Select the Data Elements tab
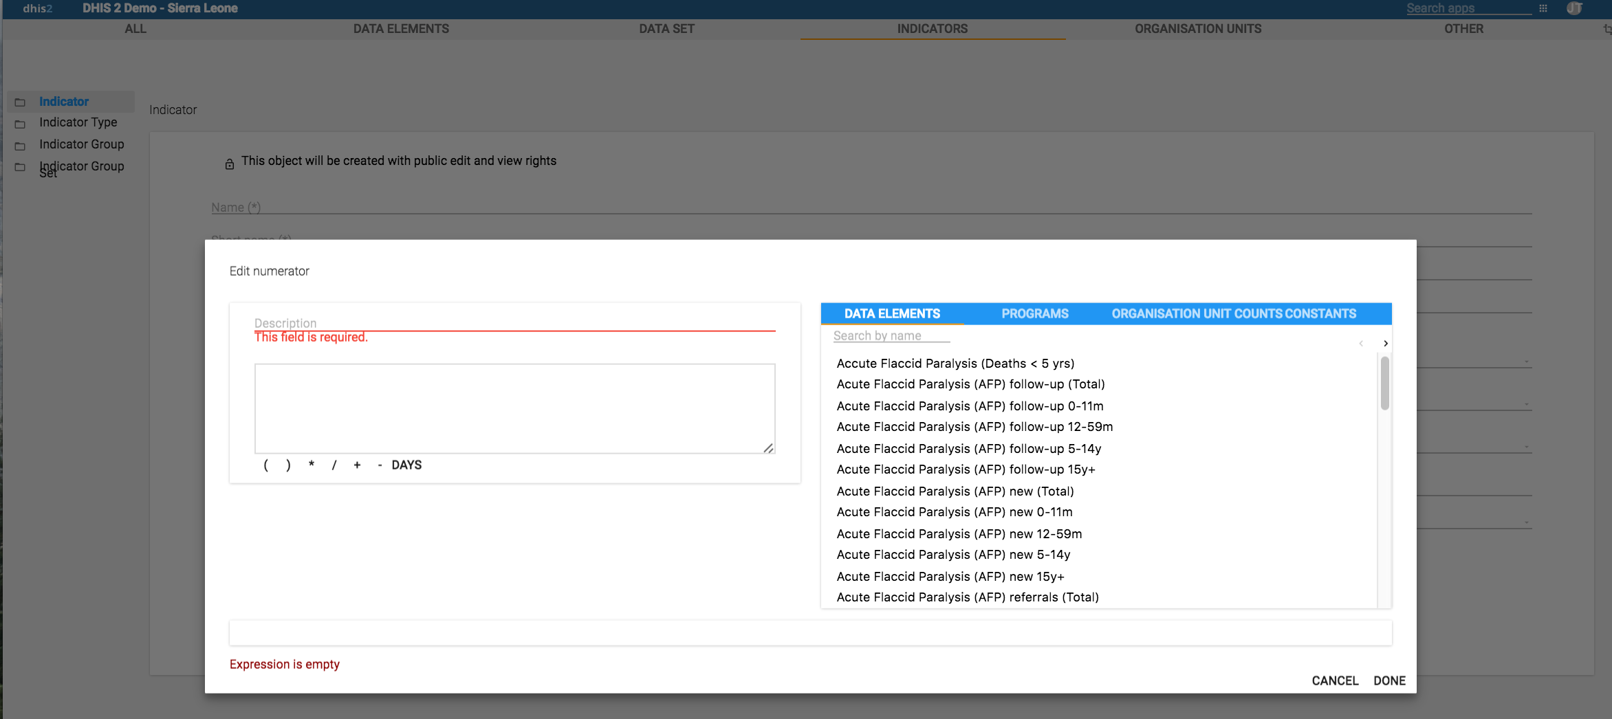 tap(892, 313)
